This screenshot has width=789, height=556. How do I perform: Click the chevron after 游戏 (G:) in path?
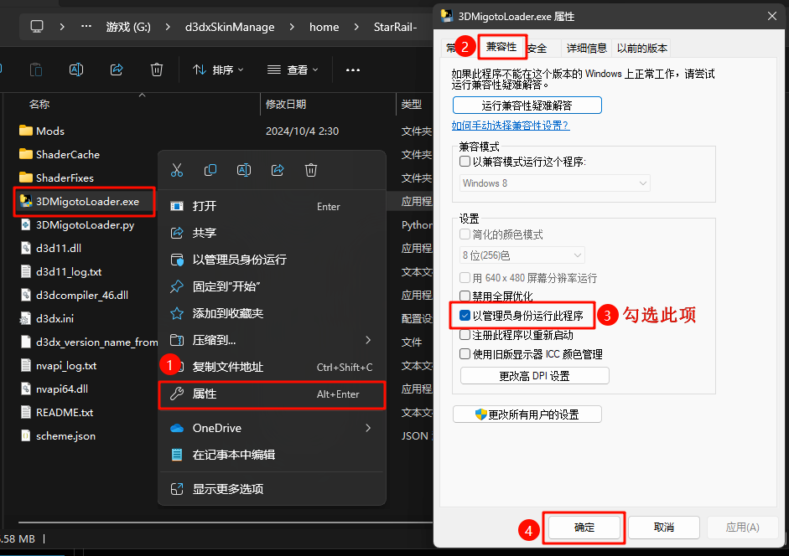pyautogui.click(x=168, y=27)
